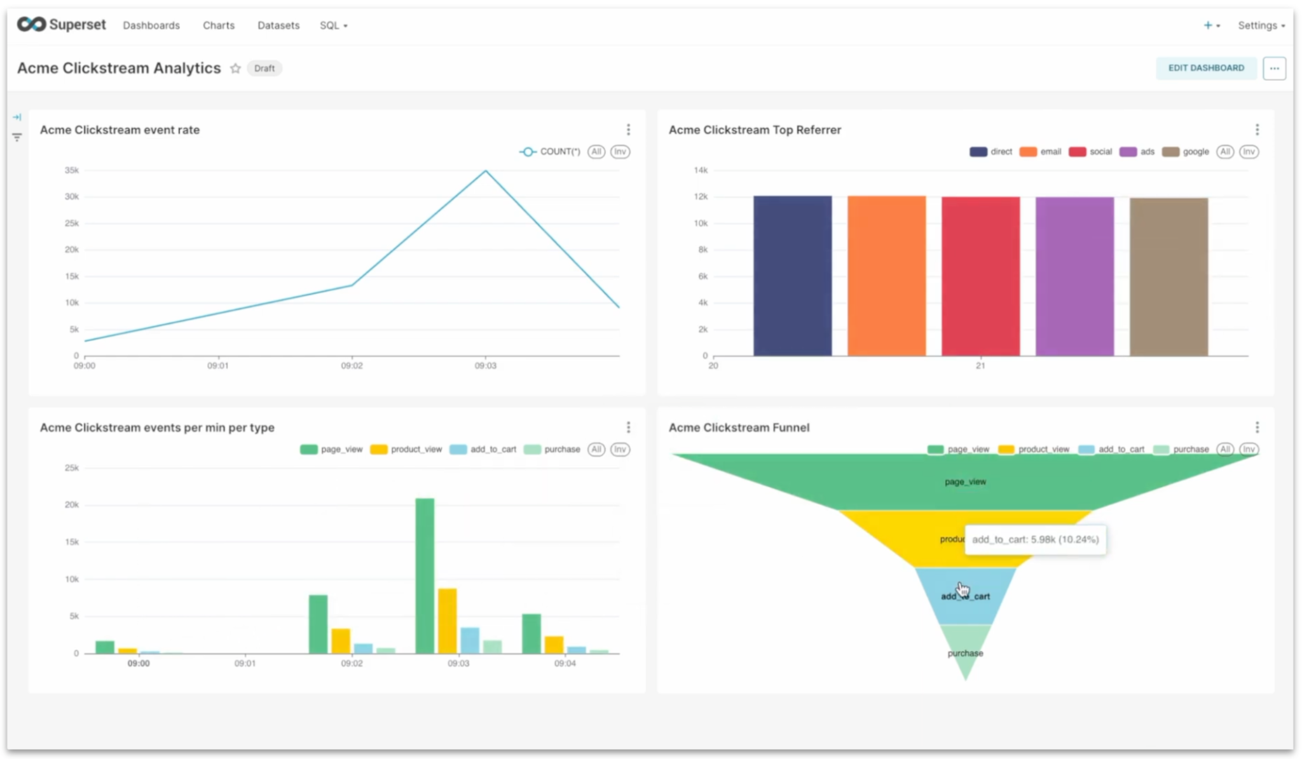Image resolution: width=1302 pixels, height=759 pixels.
Task: Open the Datasets menu item
Action: [278, 25]
